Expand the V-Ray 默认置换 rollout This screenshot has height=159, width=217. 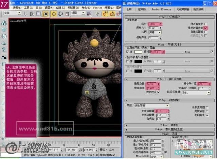pyautogui.click(x=169, y=130)
